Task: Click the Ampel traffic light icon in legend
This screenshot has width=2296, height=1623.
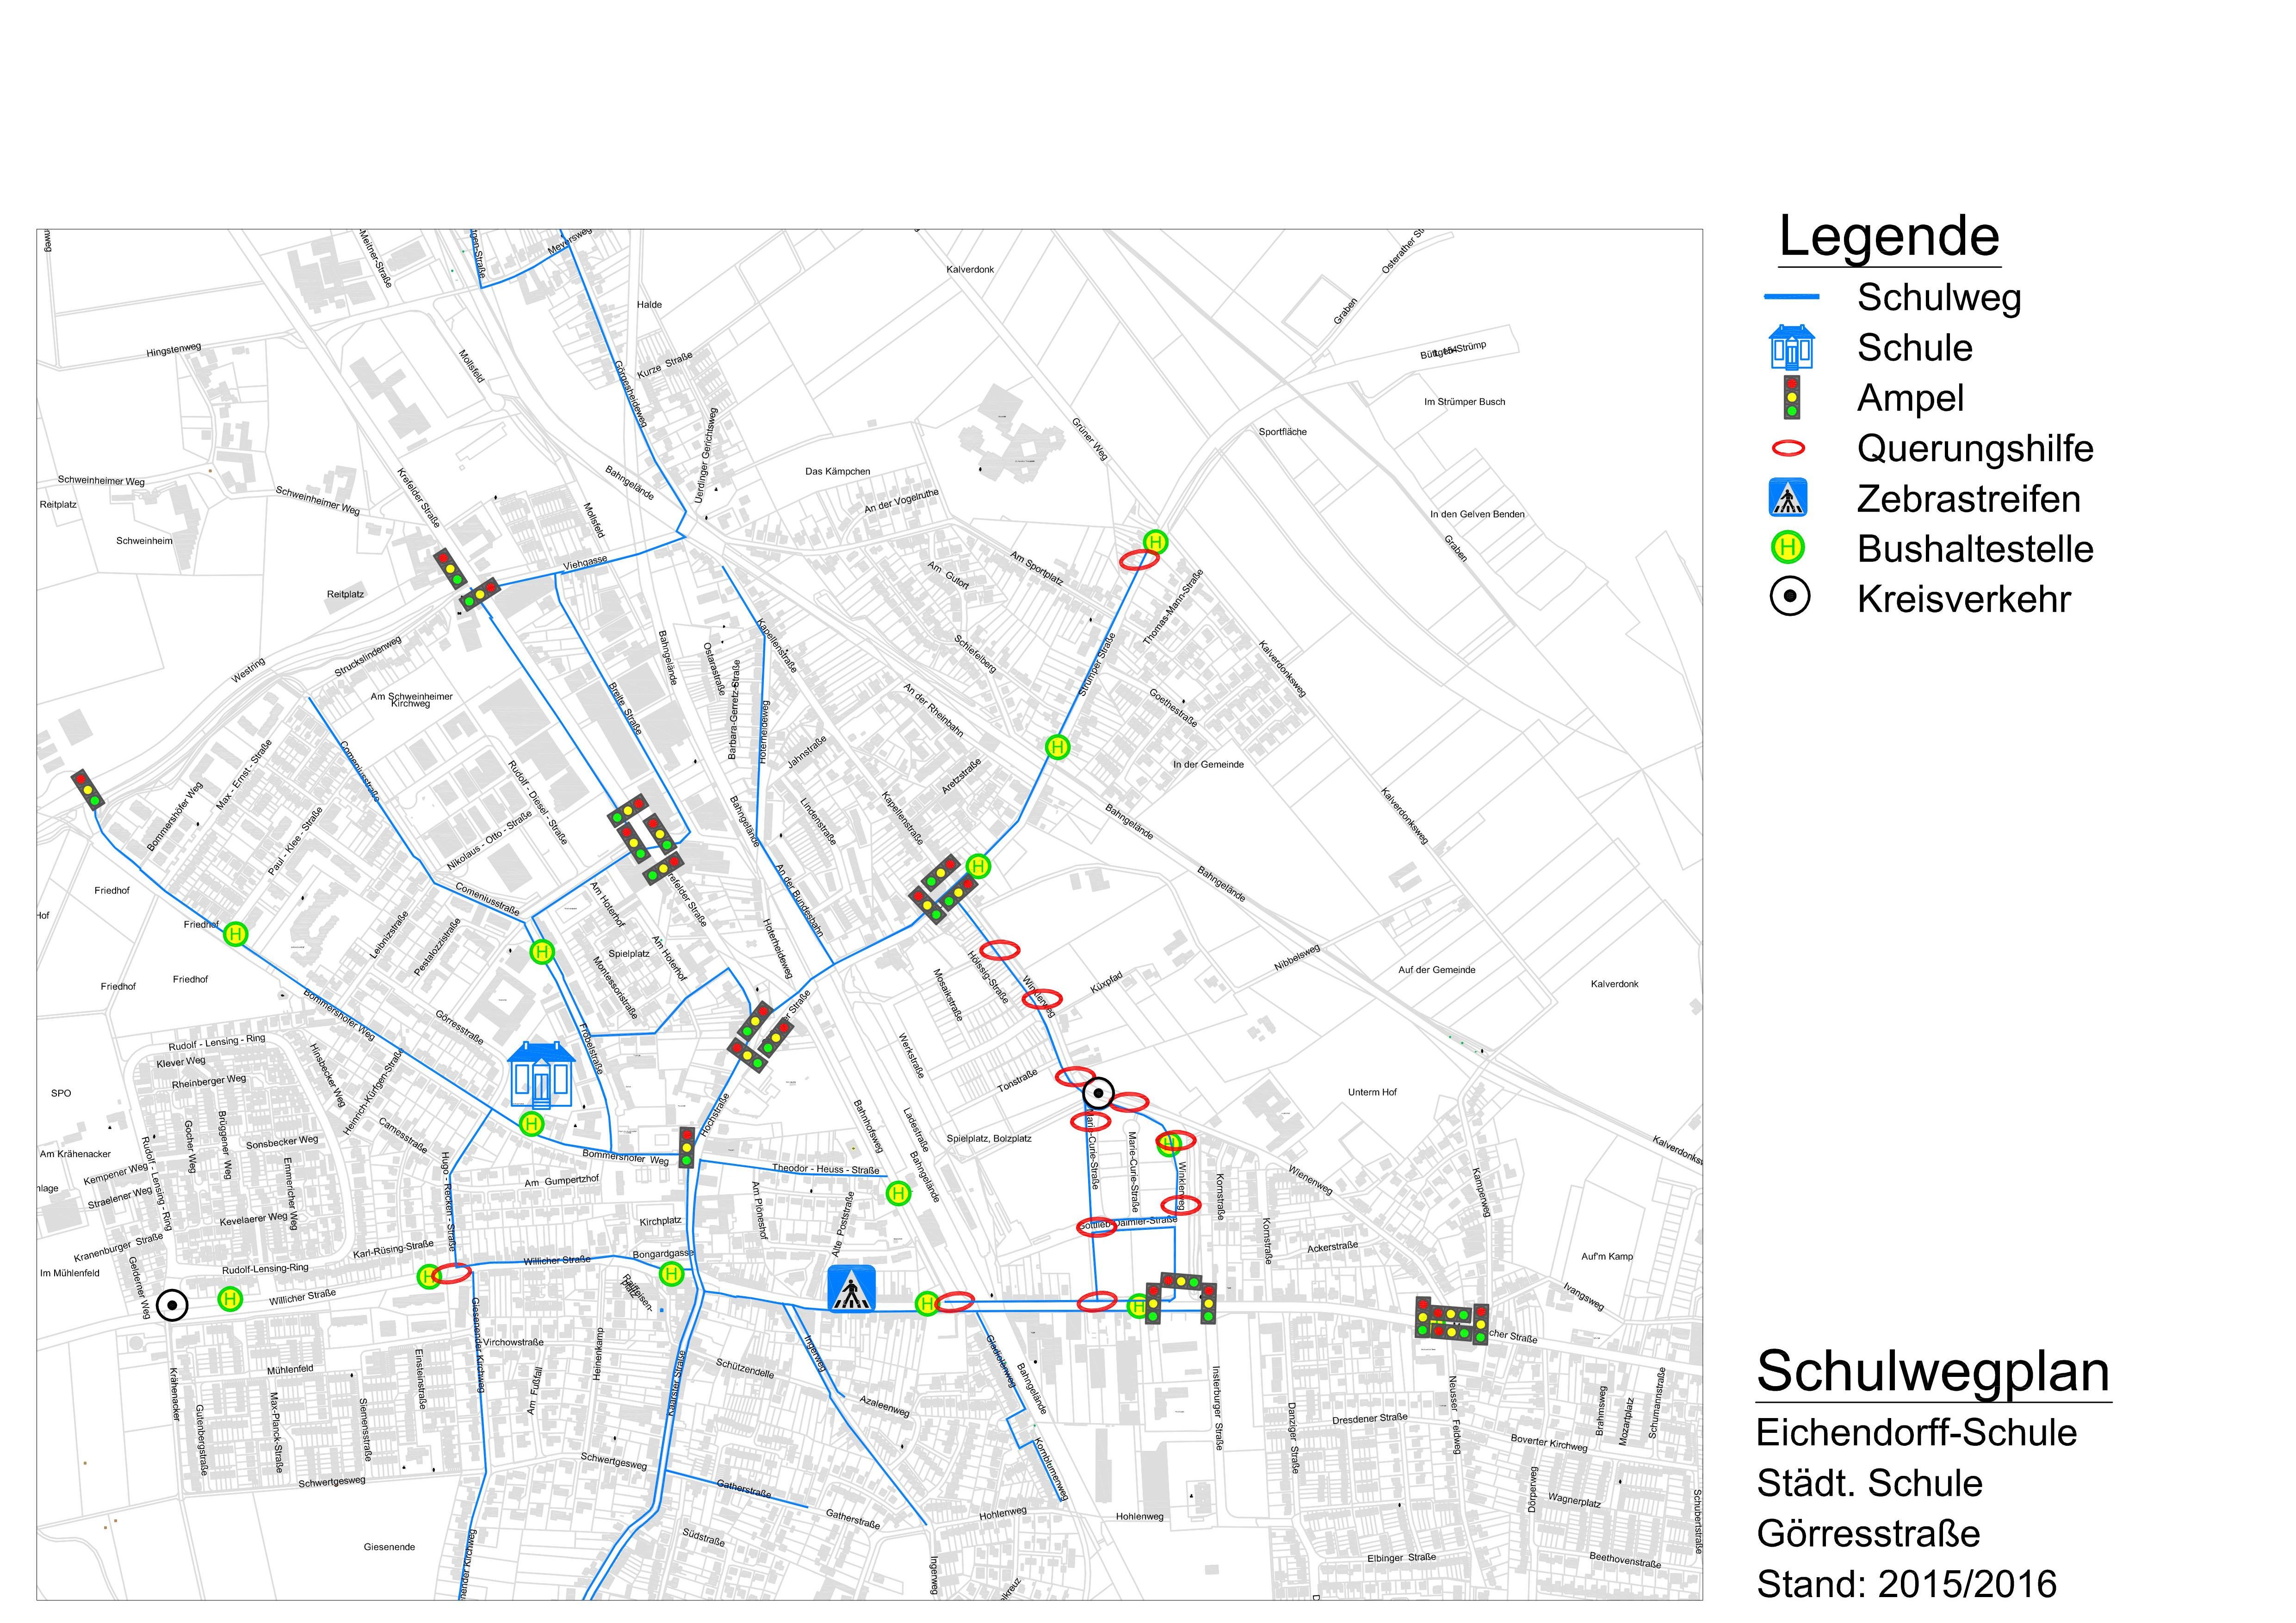Action: [x=1792, y=398]
